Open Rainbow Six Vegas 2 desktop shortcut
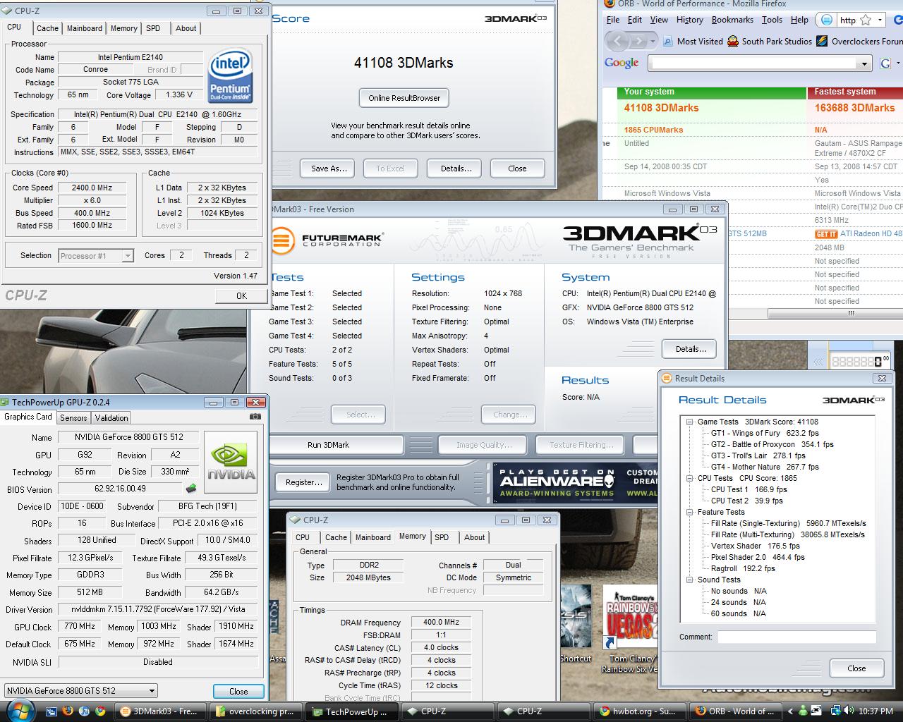The height and width of the screenshot is (722, 903). pos(631,628)
